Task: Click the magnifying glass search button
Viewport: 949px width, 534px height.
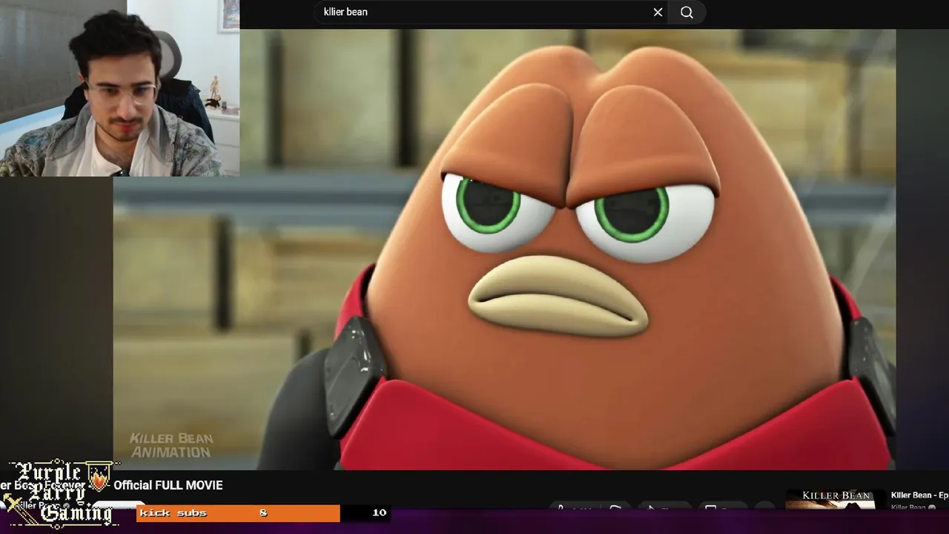Action: [687, 12]
